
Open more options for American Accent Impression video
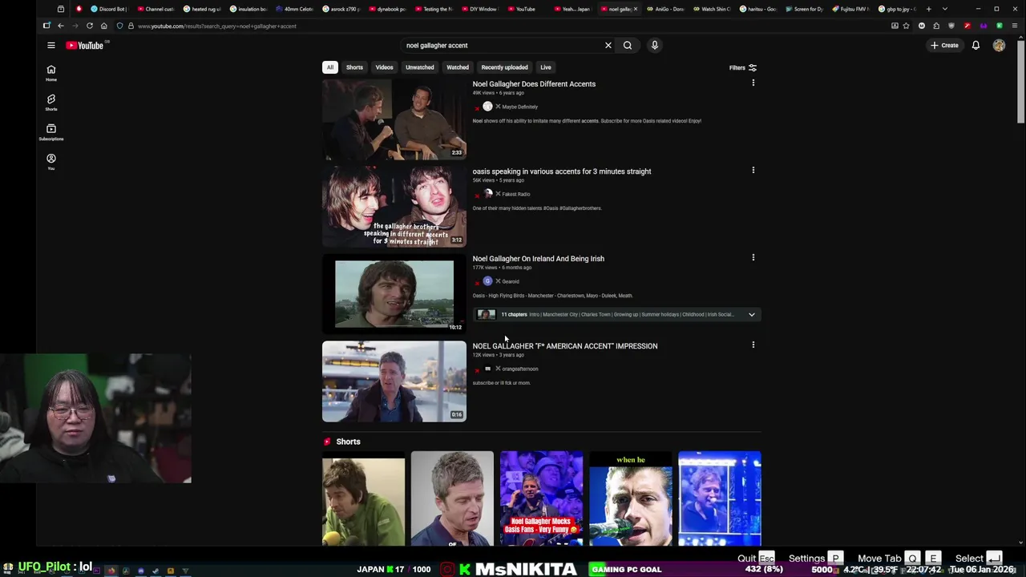(753, 345)
